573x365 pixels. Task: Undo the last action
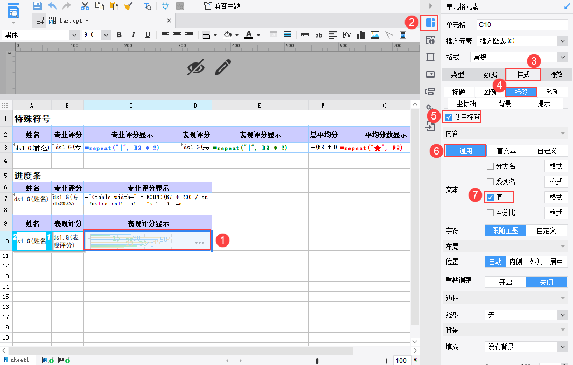click(52, 6)
